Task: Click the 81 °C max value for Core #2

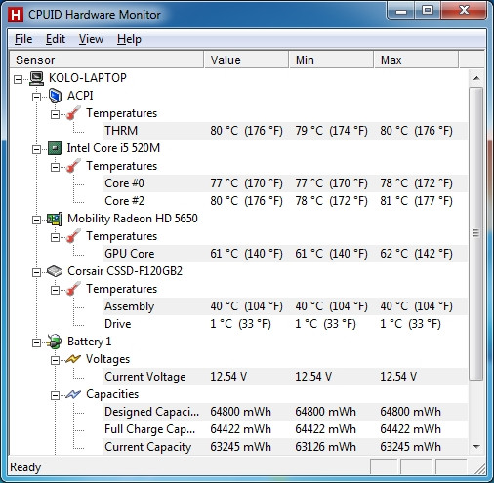Action: (416, 201)
